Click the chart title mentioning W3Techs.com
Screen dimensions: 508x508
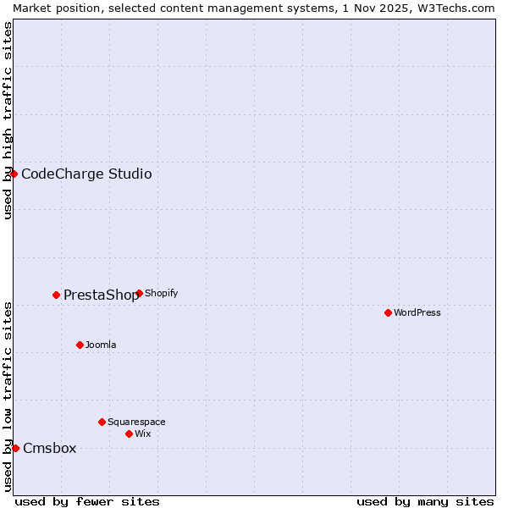coord(254,8)
